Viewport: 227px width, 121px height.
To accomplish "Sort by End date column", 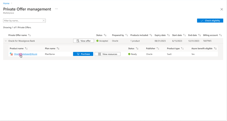I will pyautogui.click(x=200, y=35).
